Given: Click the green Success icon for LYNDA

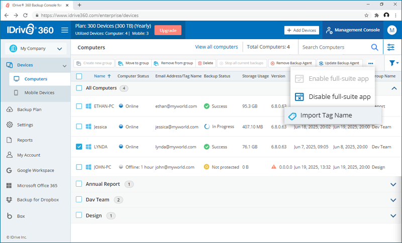Looking at the screenshot, I should pyautogui.click(x=207, y=147).
